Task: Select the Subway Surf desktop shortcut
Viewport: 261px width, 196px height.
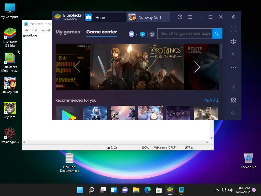Action: coord(10,85)
